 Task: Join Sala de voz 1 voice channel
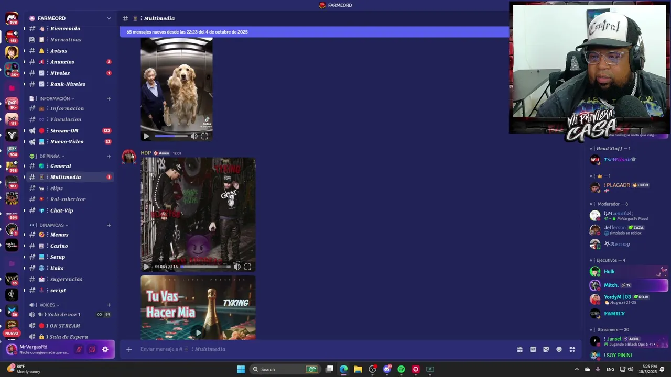coord(70,314)
